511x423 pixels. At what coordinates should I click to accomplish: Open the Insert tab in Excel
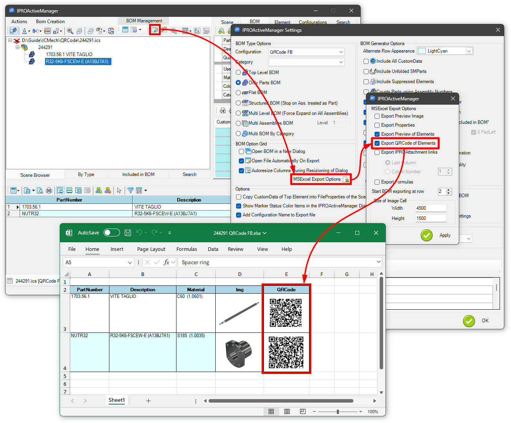[x=116, y=249]
